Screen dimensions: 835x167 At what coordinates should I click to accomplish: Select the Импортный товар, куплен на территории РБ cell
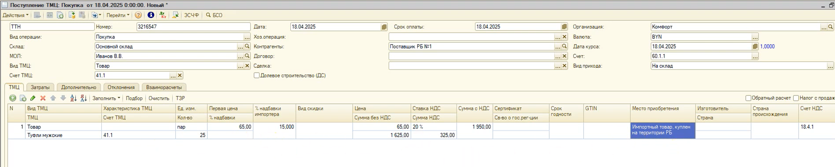tap(663, 131)
